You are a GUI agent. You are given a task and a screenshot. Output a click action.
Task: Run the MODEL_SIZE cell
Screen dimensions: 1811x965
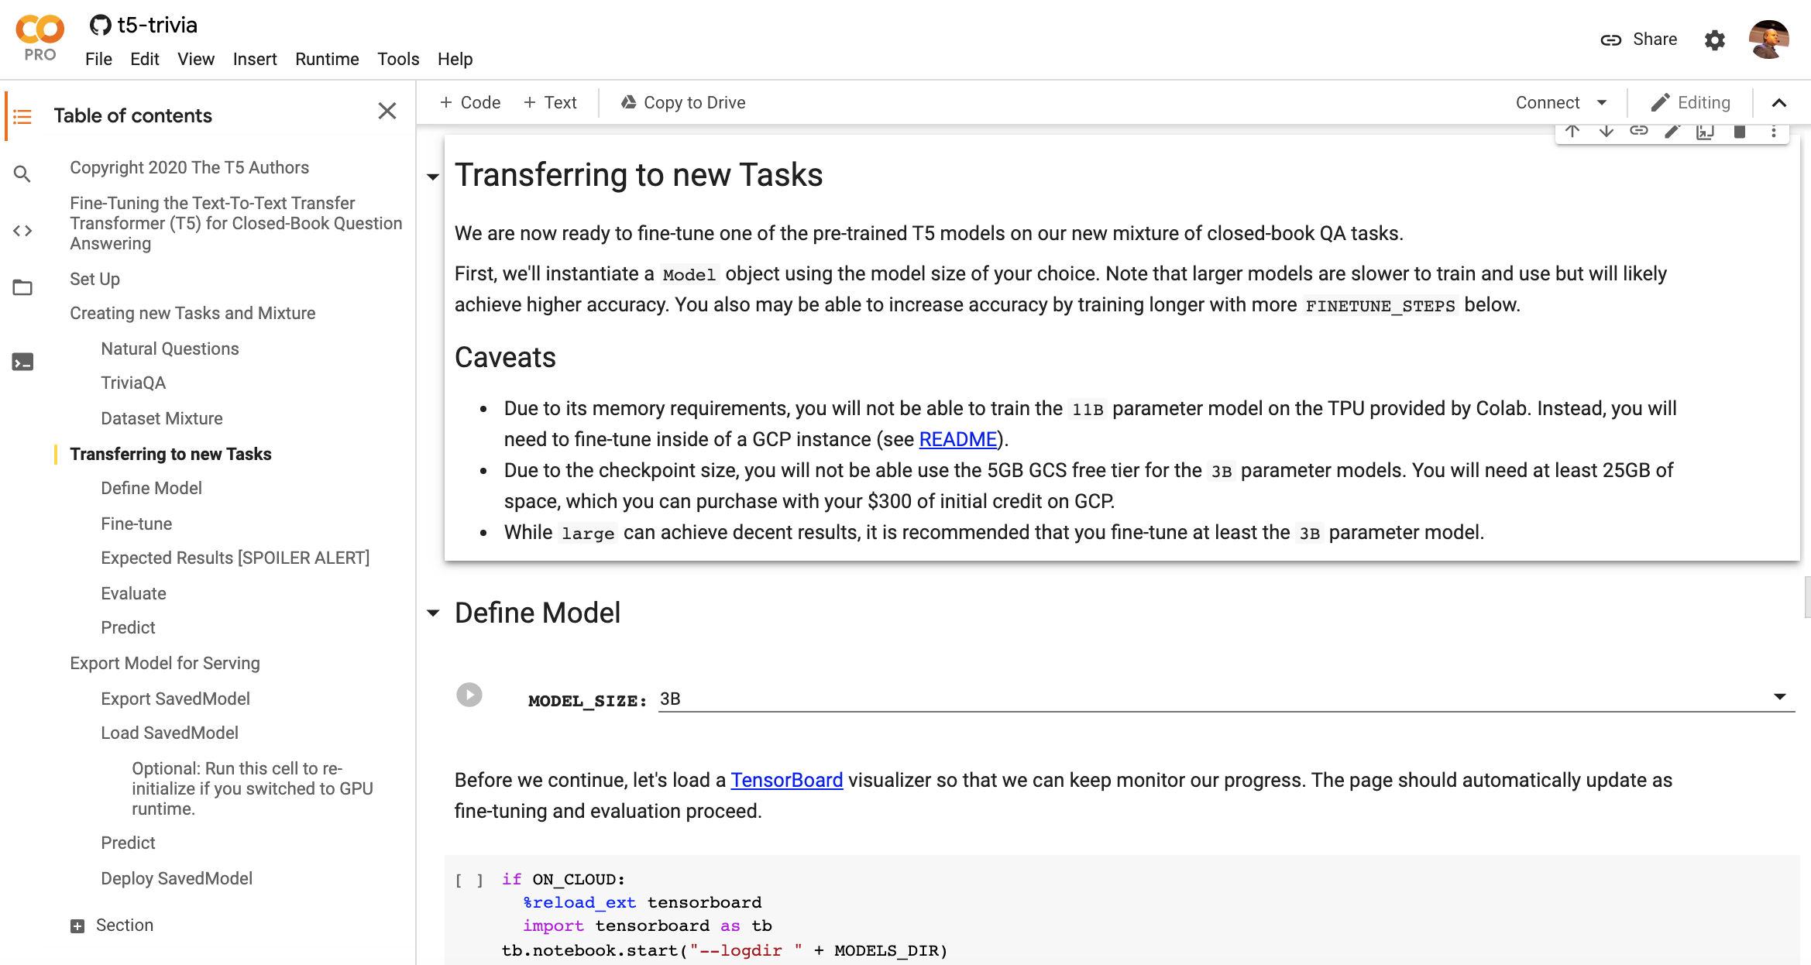point(469,695)
